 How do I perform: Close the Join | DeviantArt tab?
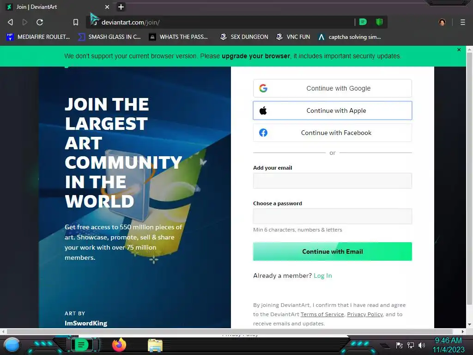(x=107, y=7)
